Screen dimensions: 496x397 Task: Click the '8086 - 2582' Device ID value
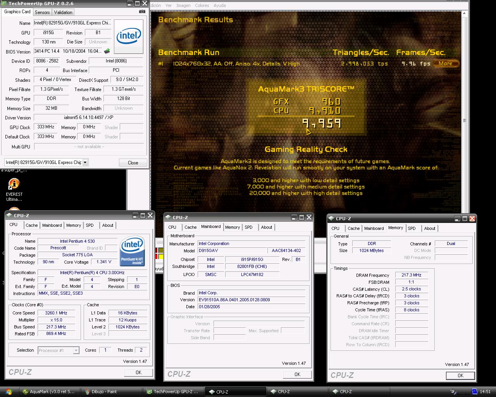[x=47, y=61]
